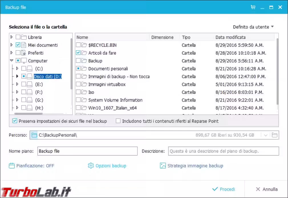Screen dimensions: 288x198
Task: Click the file list vertical scrollbar
Action: click(x=277, y=71)
